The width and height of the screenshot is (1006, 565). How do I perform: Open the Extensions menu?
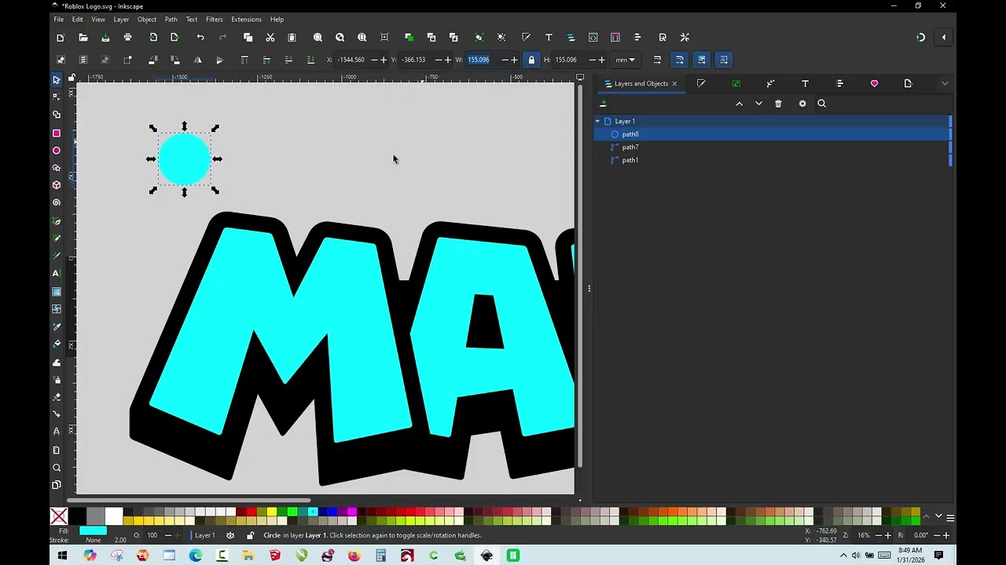pos(246,19)
